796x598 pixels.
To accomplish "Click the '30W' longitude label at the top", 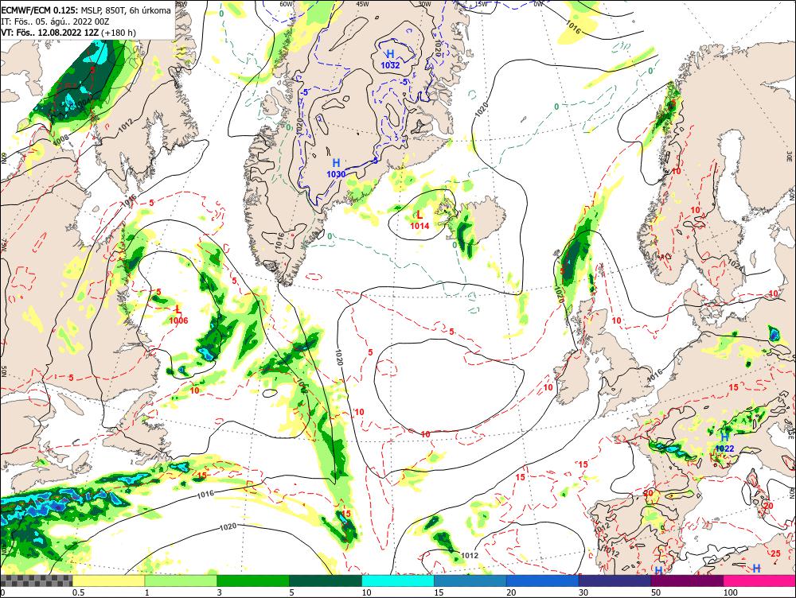I will point(424,4).
